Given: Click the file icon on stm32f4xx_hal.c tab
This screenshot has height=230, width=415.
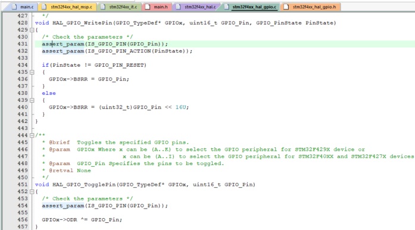Looking at the screenshot, I should click(x=178, y=7).
